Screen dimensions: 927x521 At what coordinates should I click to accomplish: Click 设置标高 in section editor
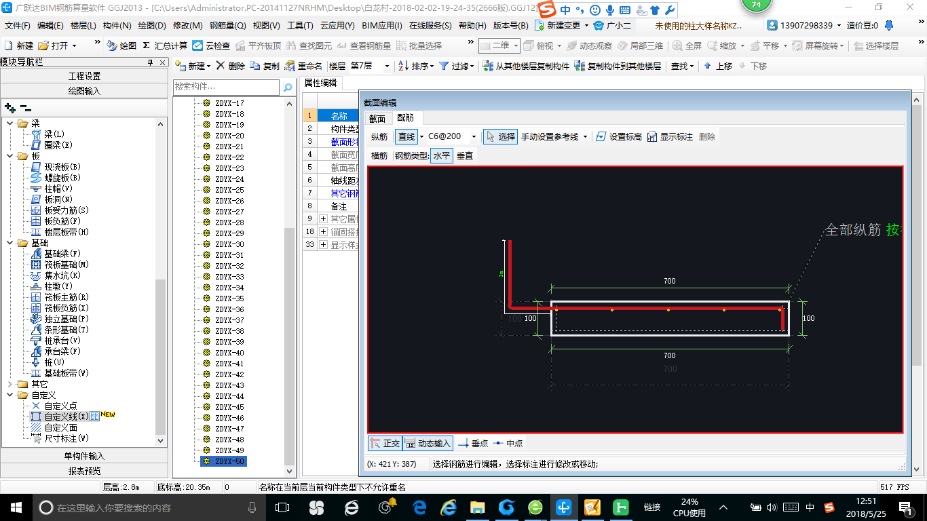618,136
